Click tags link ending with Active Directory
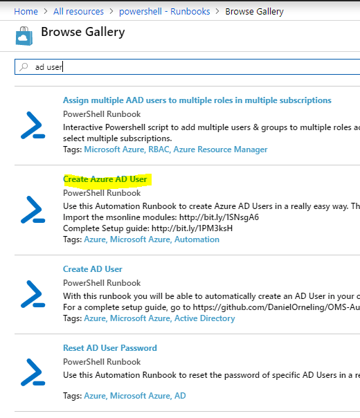360x418 pixels. 159,318
